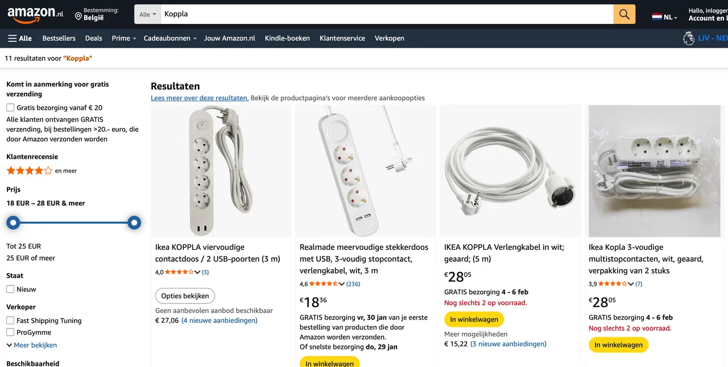The height and width of the screenshot is (367, 728).
Task: Open the Alle hamburger menu
Action: [x=20, y=38]
